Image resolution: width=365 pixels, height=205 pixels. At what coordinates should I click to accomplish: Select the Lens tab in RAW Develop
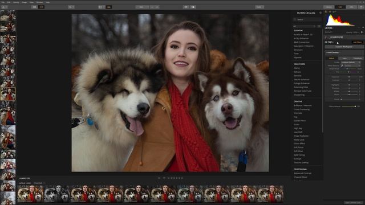344,58
